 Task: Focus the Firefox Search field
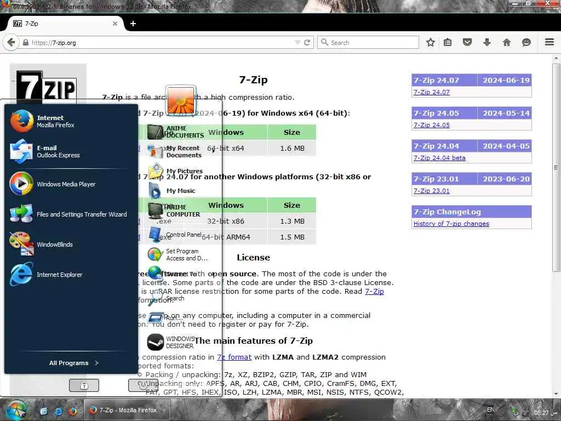pyautogui.click(x=368, y=42)
